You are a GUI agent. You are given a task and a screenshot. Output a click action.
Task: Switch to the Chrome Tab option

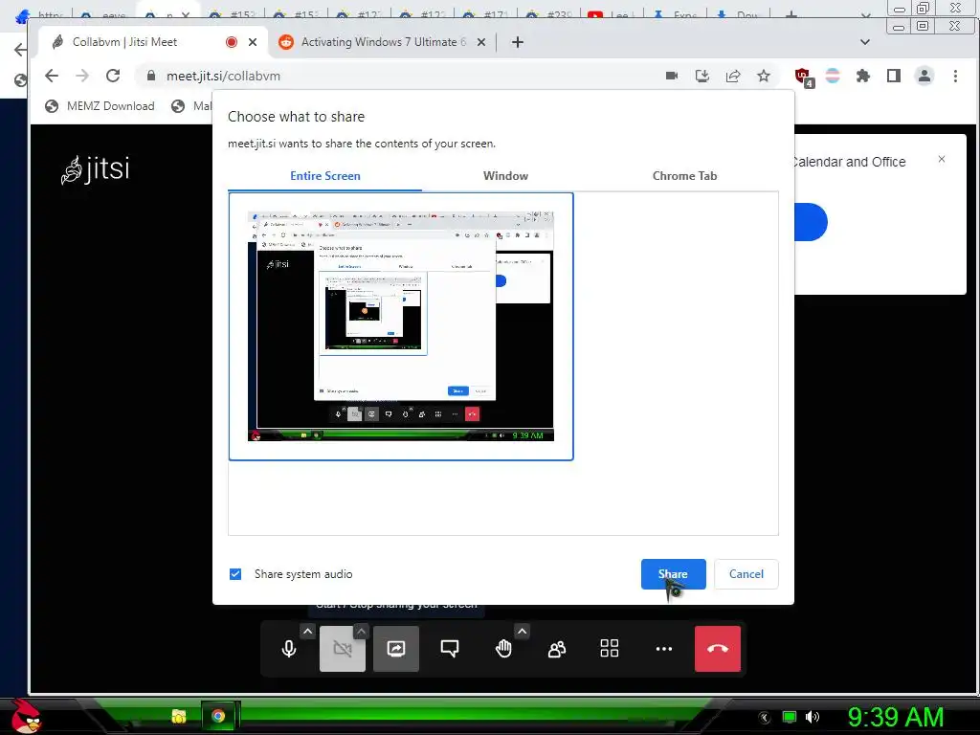click(x=684, y=176)
